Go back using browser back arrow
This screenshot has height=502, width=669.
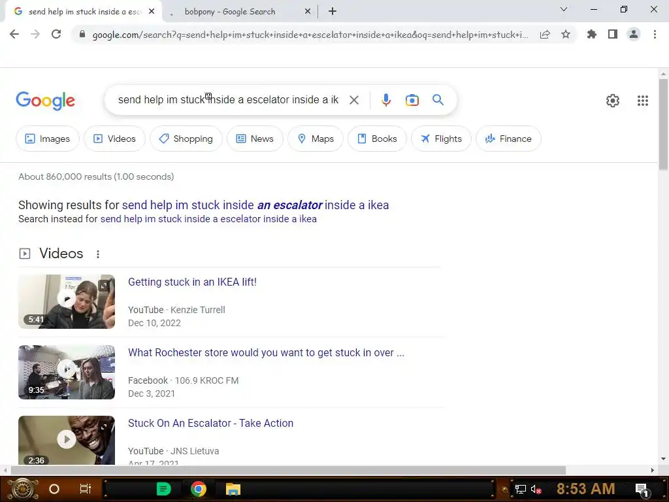tap(14, 34)
